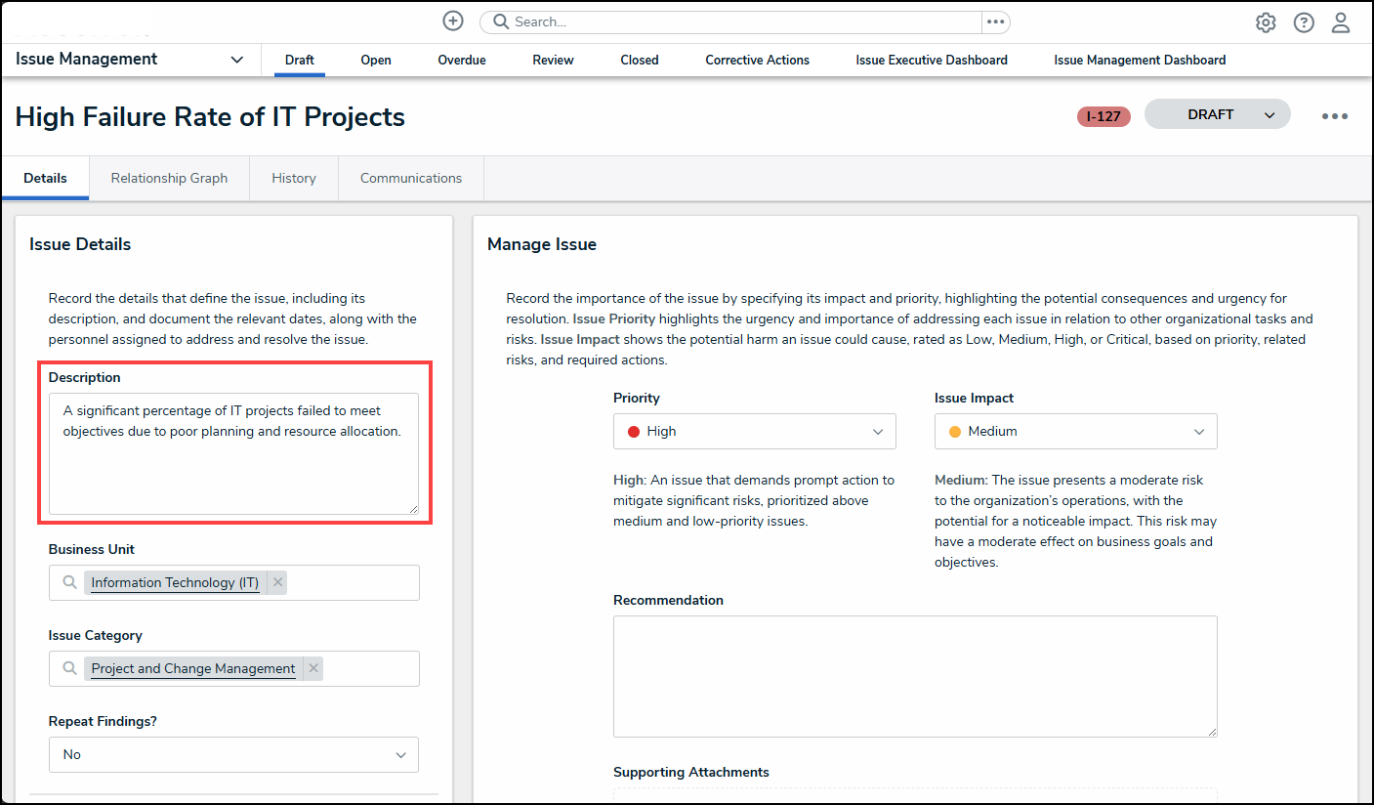Remove Project and Change Management tag
Viewport: 1374px width, 805px height.
tap(312, 668)
